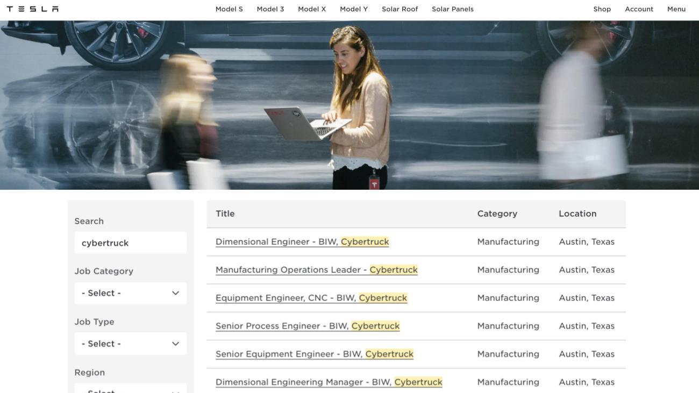
Task: Click Manufacturing in the Dimensional Engineer row
Action: pyautogui.click(x=508, y=242)
